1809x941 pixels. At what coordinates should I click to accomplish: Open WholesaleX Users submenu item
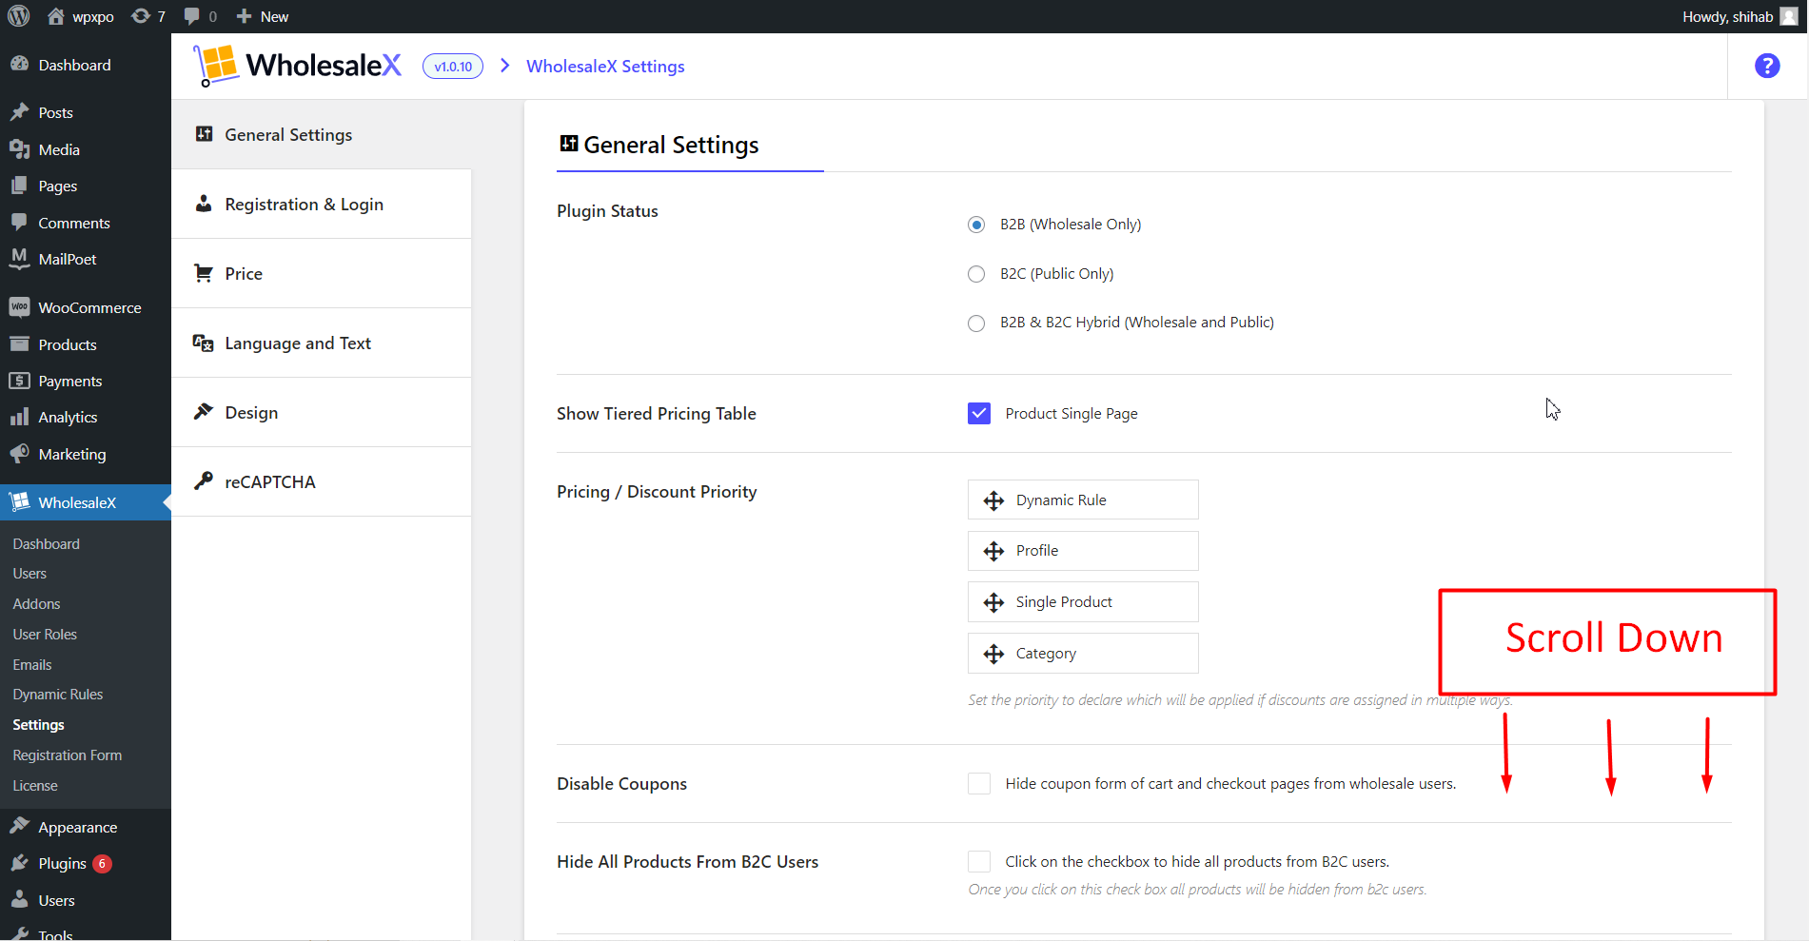tap(29, 574)
